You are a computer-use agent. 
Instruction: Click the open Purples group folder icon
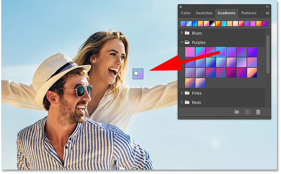tap(187, 42)
